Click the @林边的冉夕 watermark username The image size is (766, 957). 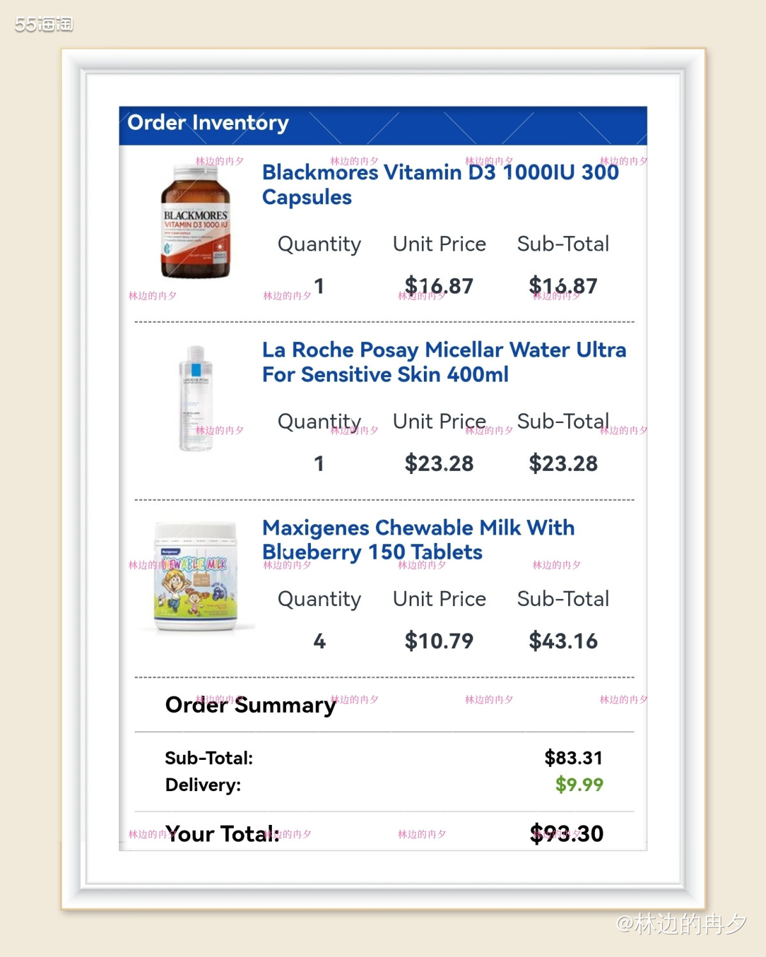tap(680, 923)
